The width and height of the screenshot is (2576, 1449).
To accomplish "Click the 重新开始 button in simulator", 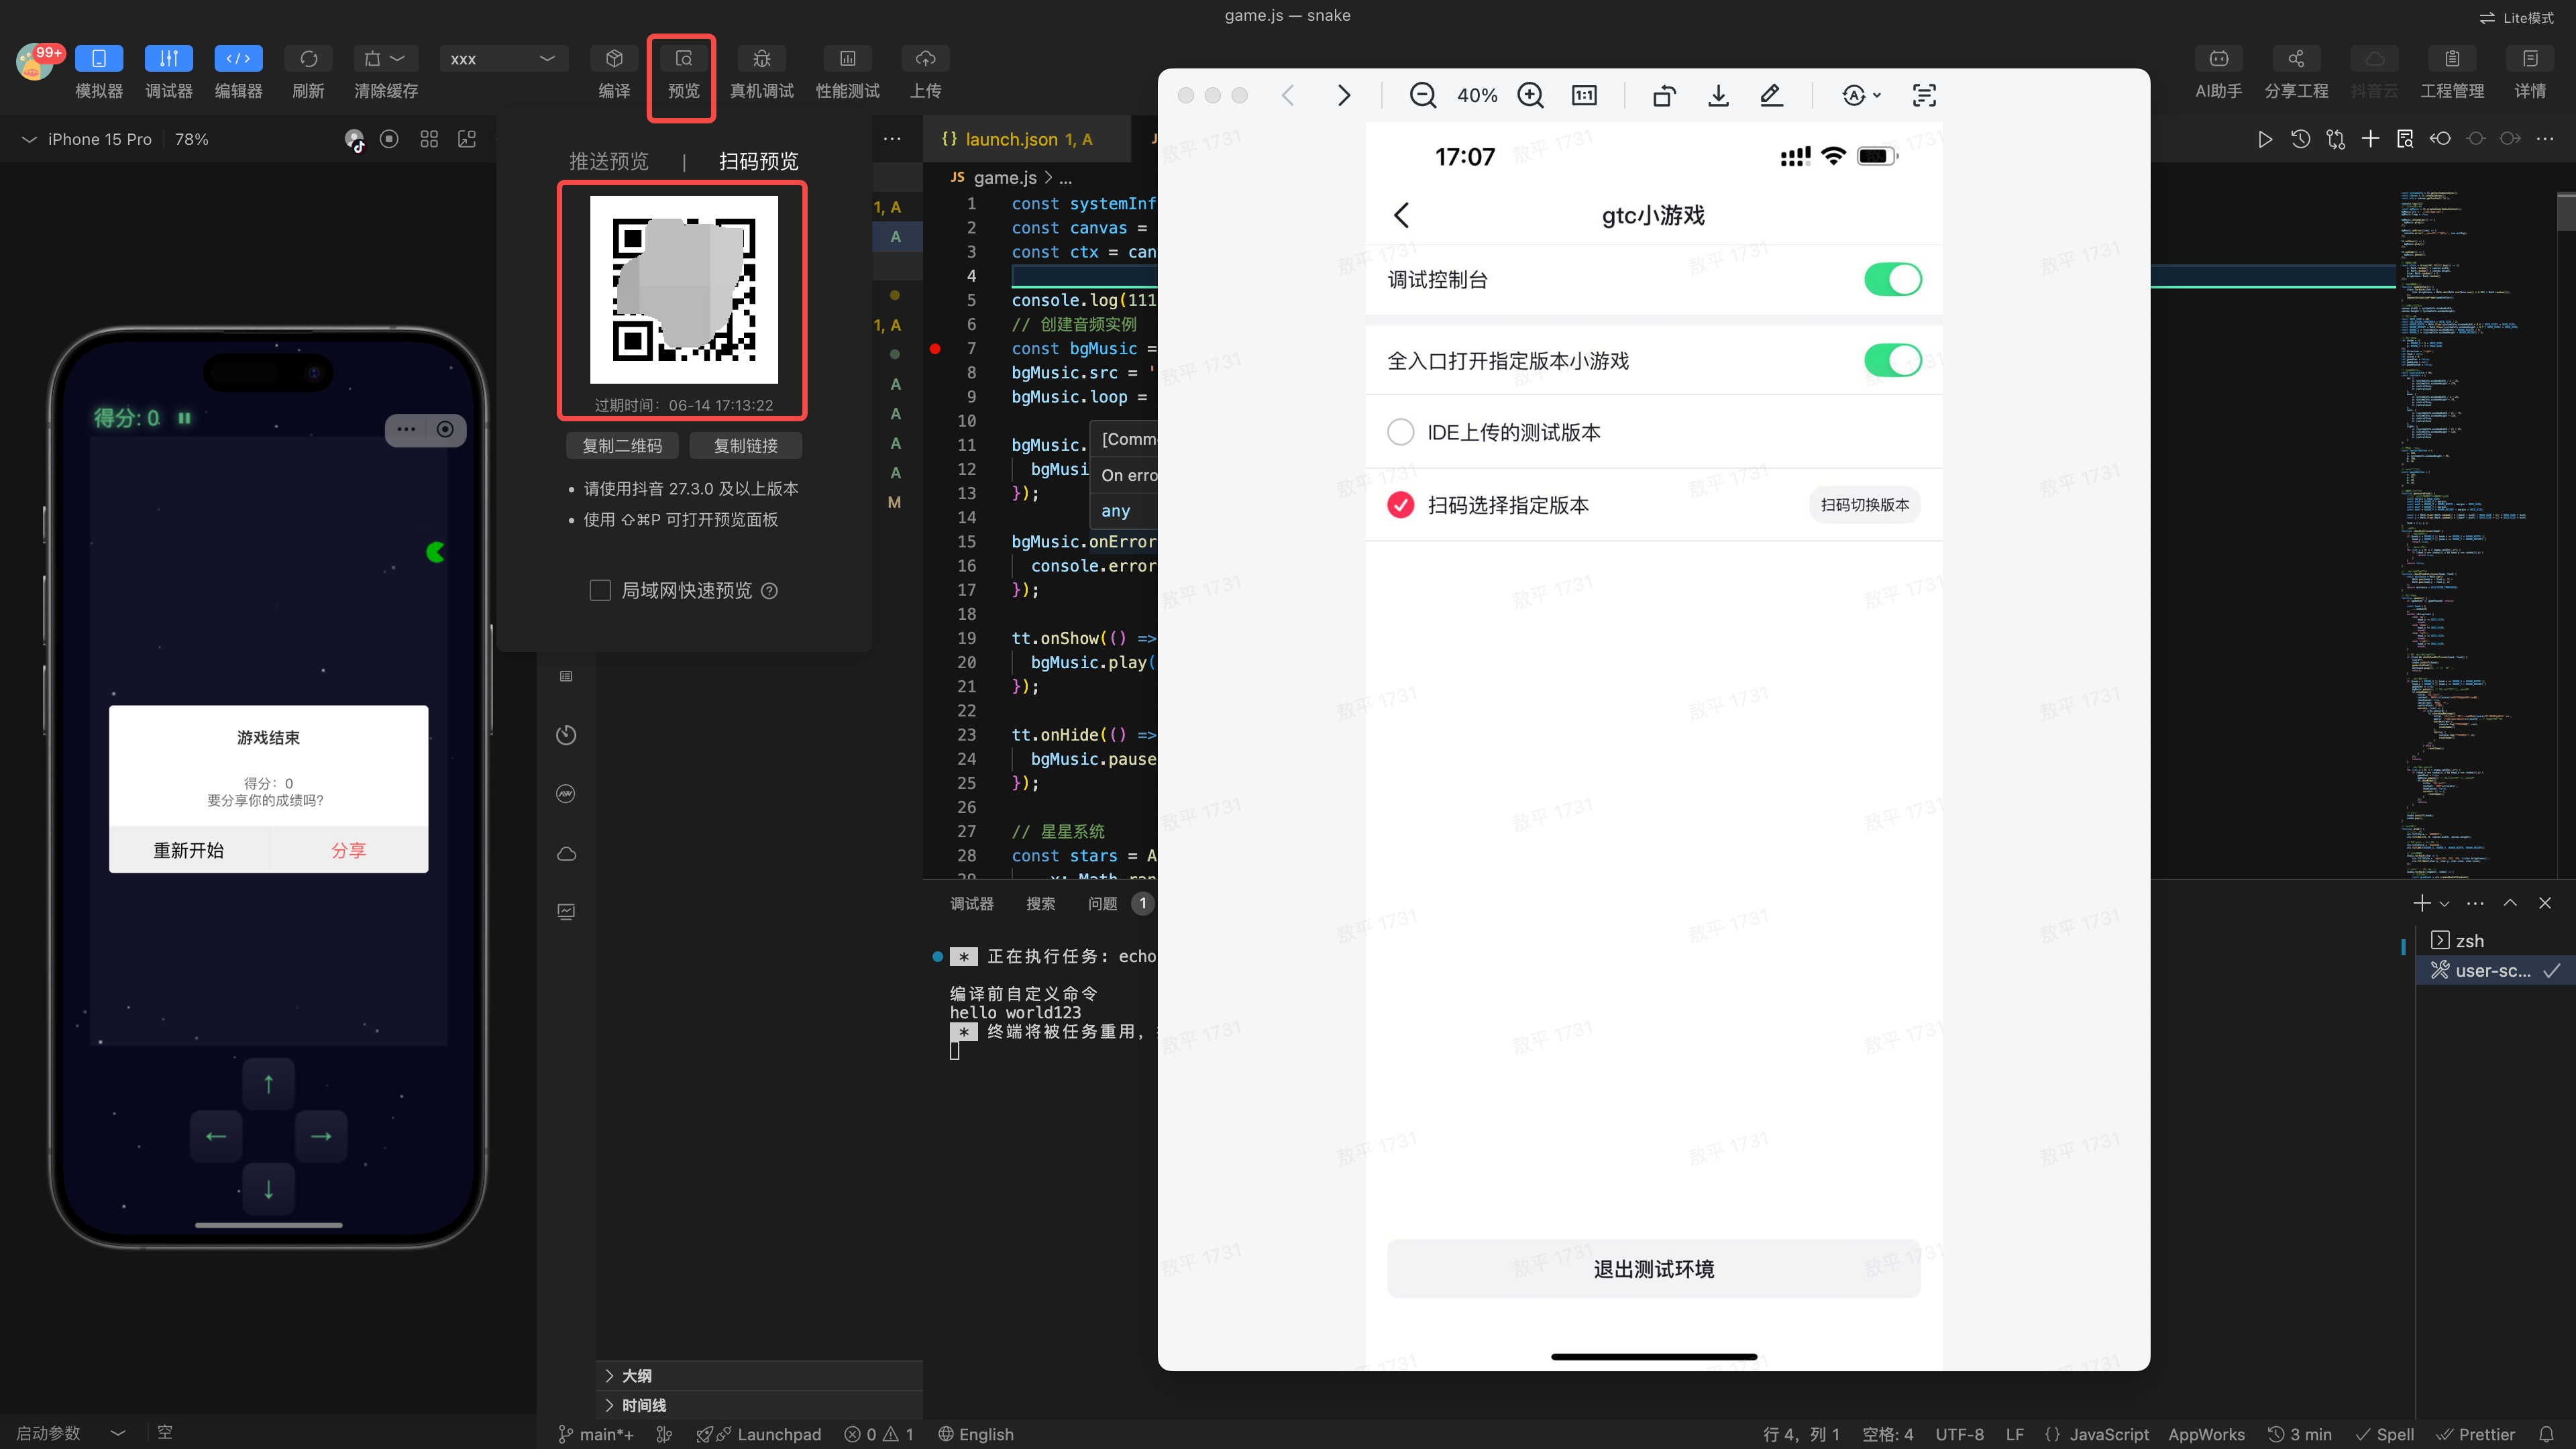I will [188, 850].
